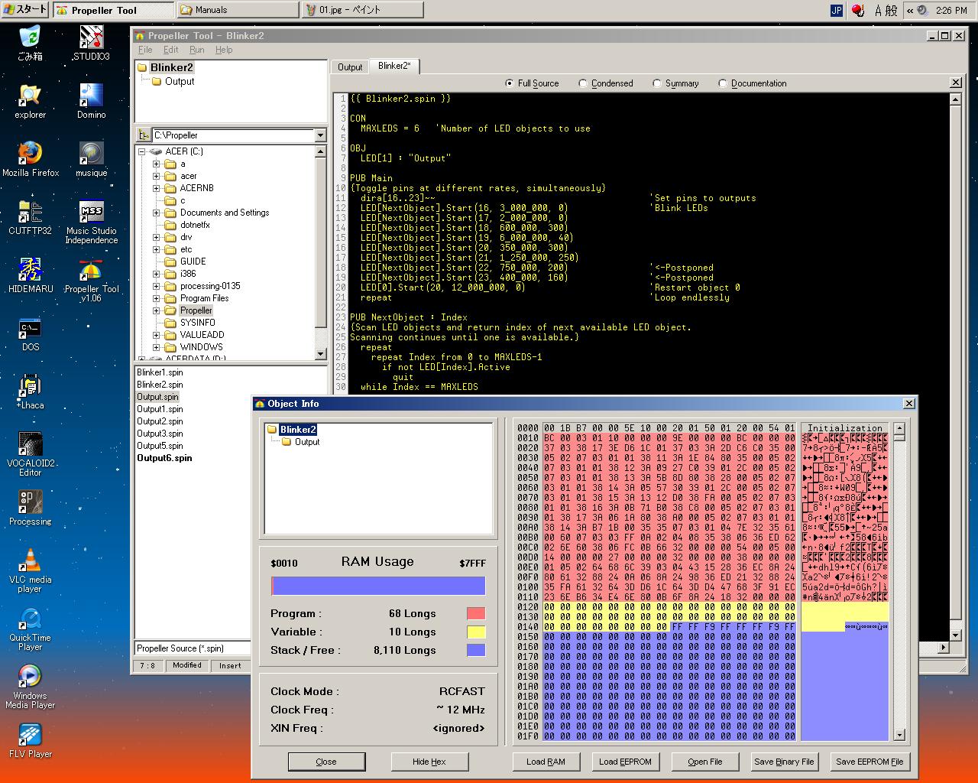
Task: Open the C:\Propeller path dropdown
Action: coord(320,135)
